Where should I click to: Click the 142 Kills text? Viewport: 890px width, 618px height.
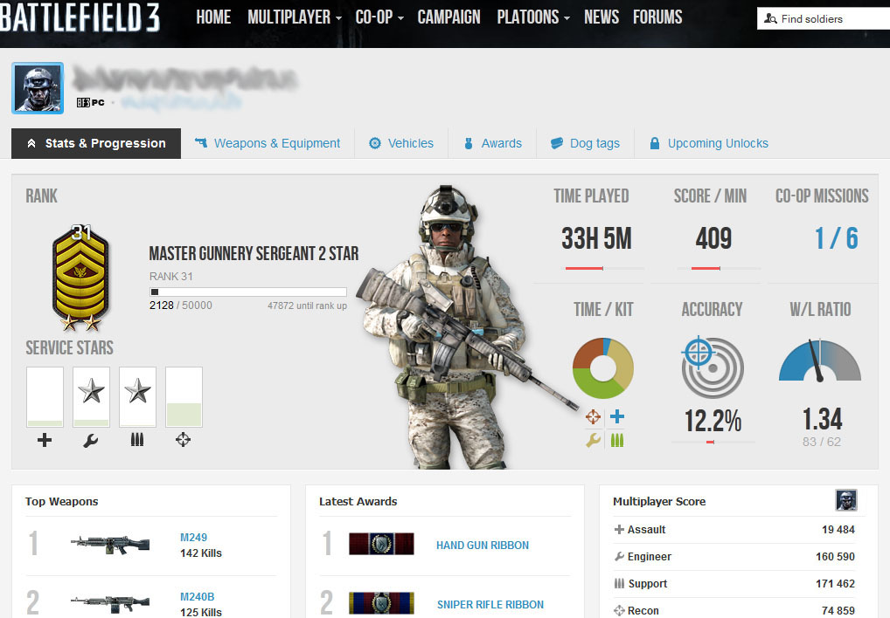click(x=201, y=553)
